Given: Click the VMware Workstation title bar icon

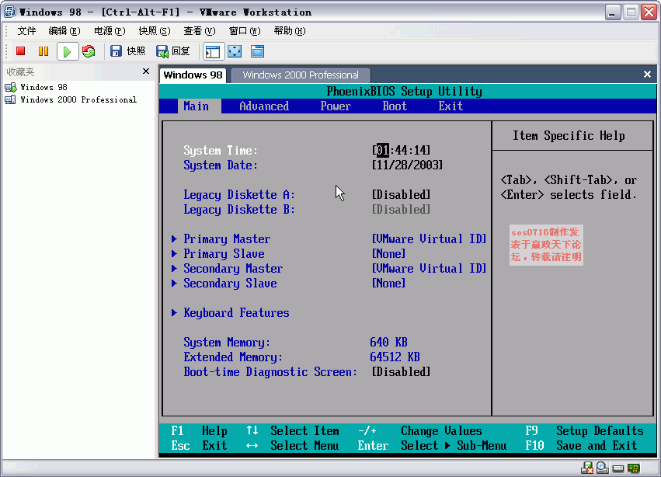Looking at the screenshot, I should coord(9,12).
